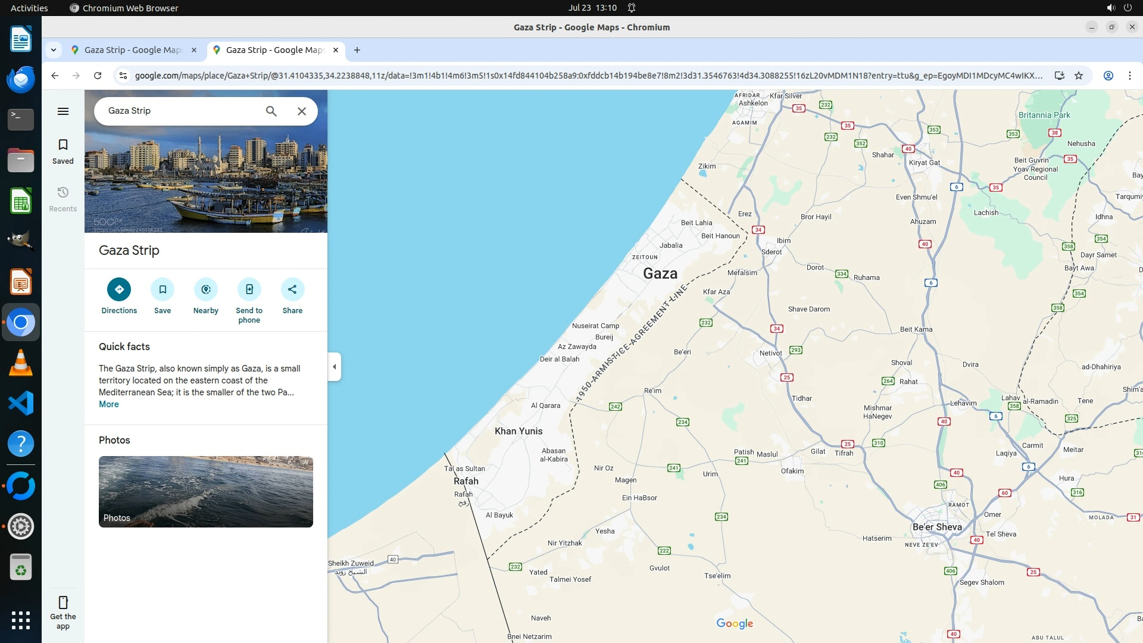Open the Photos thumbnail
This screenshot has height=643, width=1143.
206,492
